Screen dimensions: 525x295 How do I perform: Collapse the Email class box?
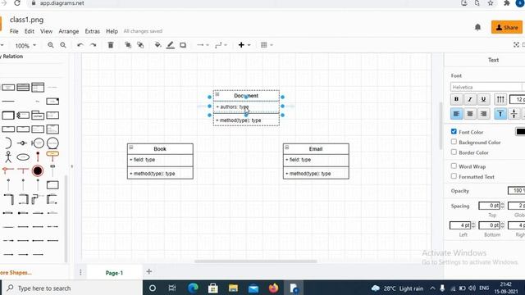pyautogui.click(x=286, y=147)
